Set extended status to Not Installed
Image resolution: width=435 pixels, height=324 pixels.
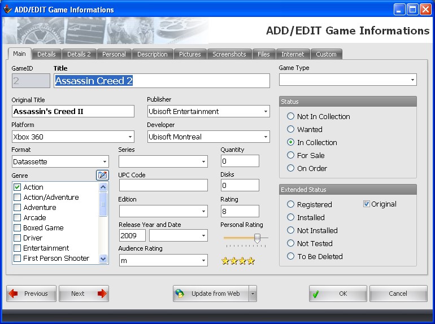[290, 230]
